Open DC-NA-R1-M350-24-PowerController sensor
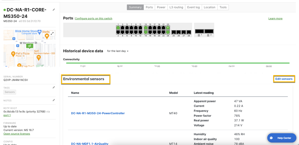 coord(98,113)
